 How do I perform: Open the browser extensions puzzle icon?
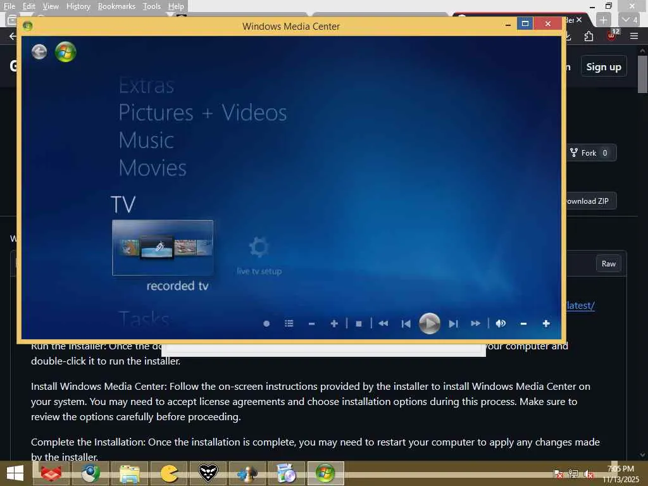[589, 36]
